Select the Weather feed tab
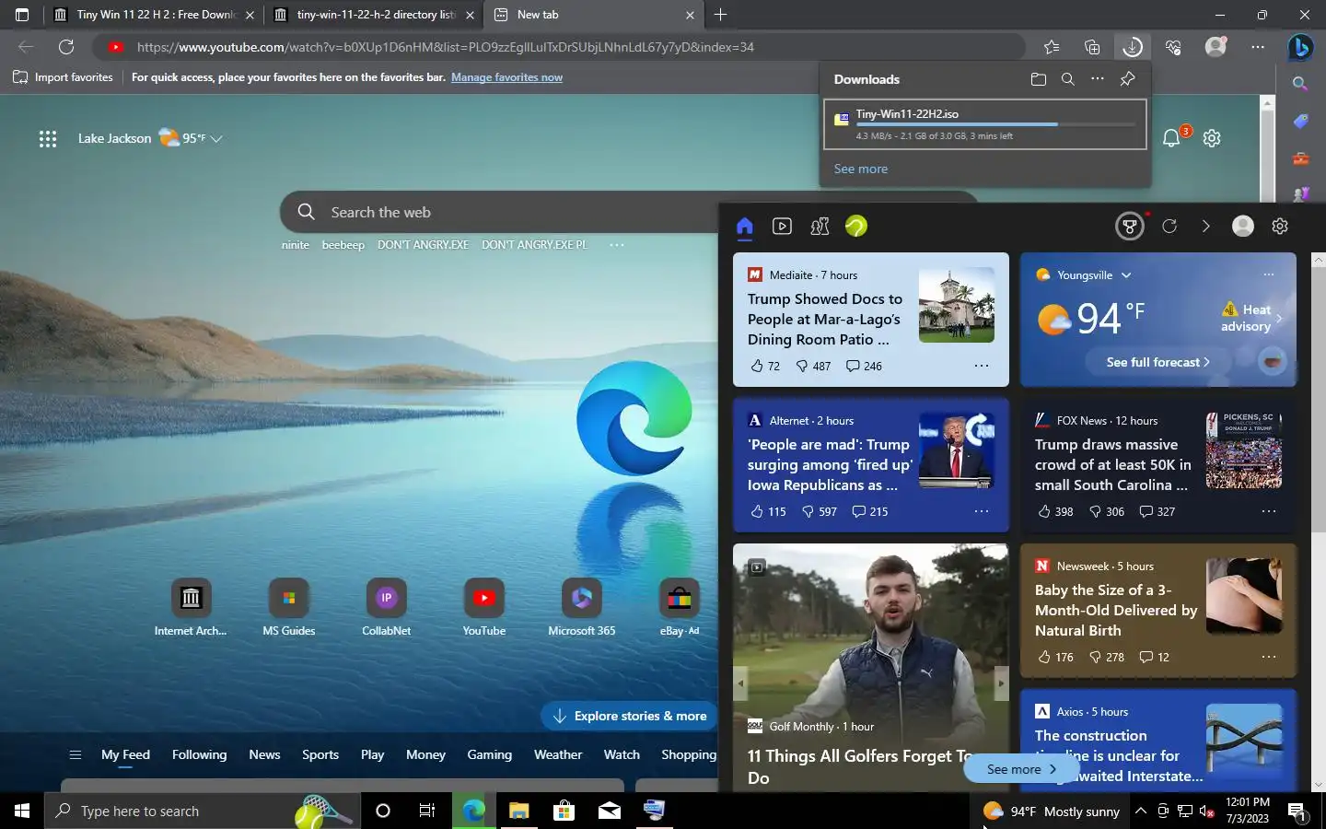This screenshot has width=1326, height=829. pos(558,754)
